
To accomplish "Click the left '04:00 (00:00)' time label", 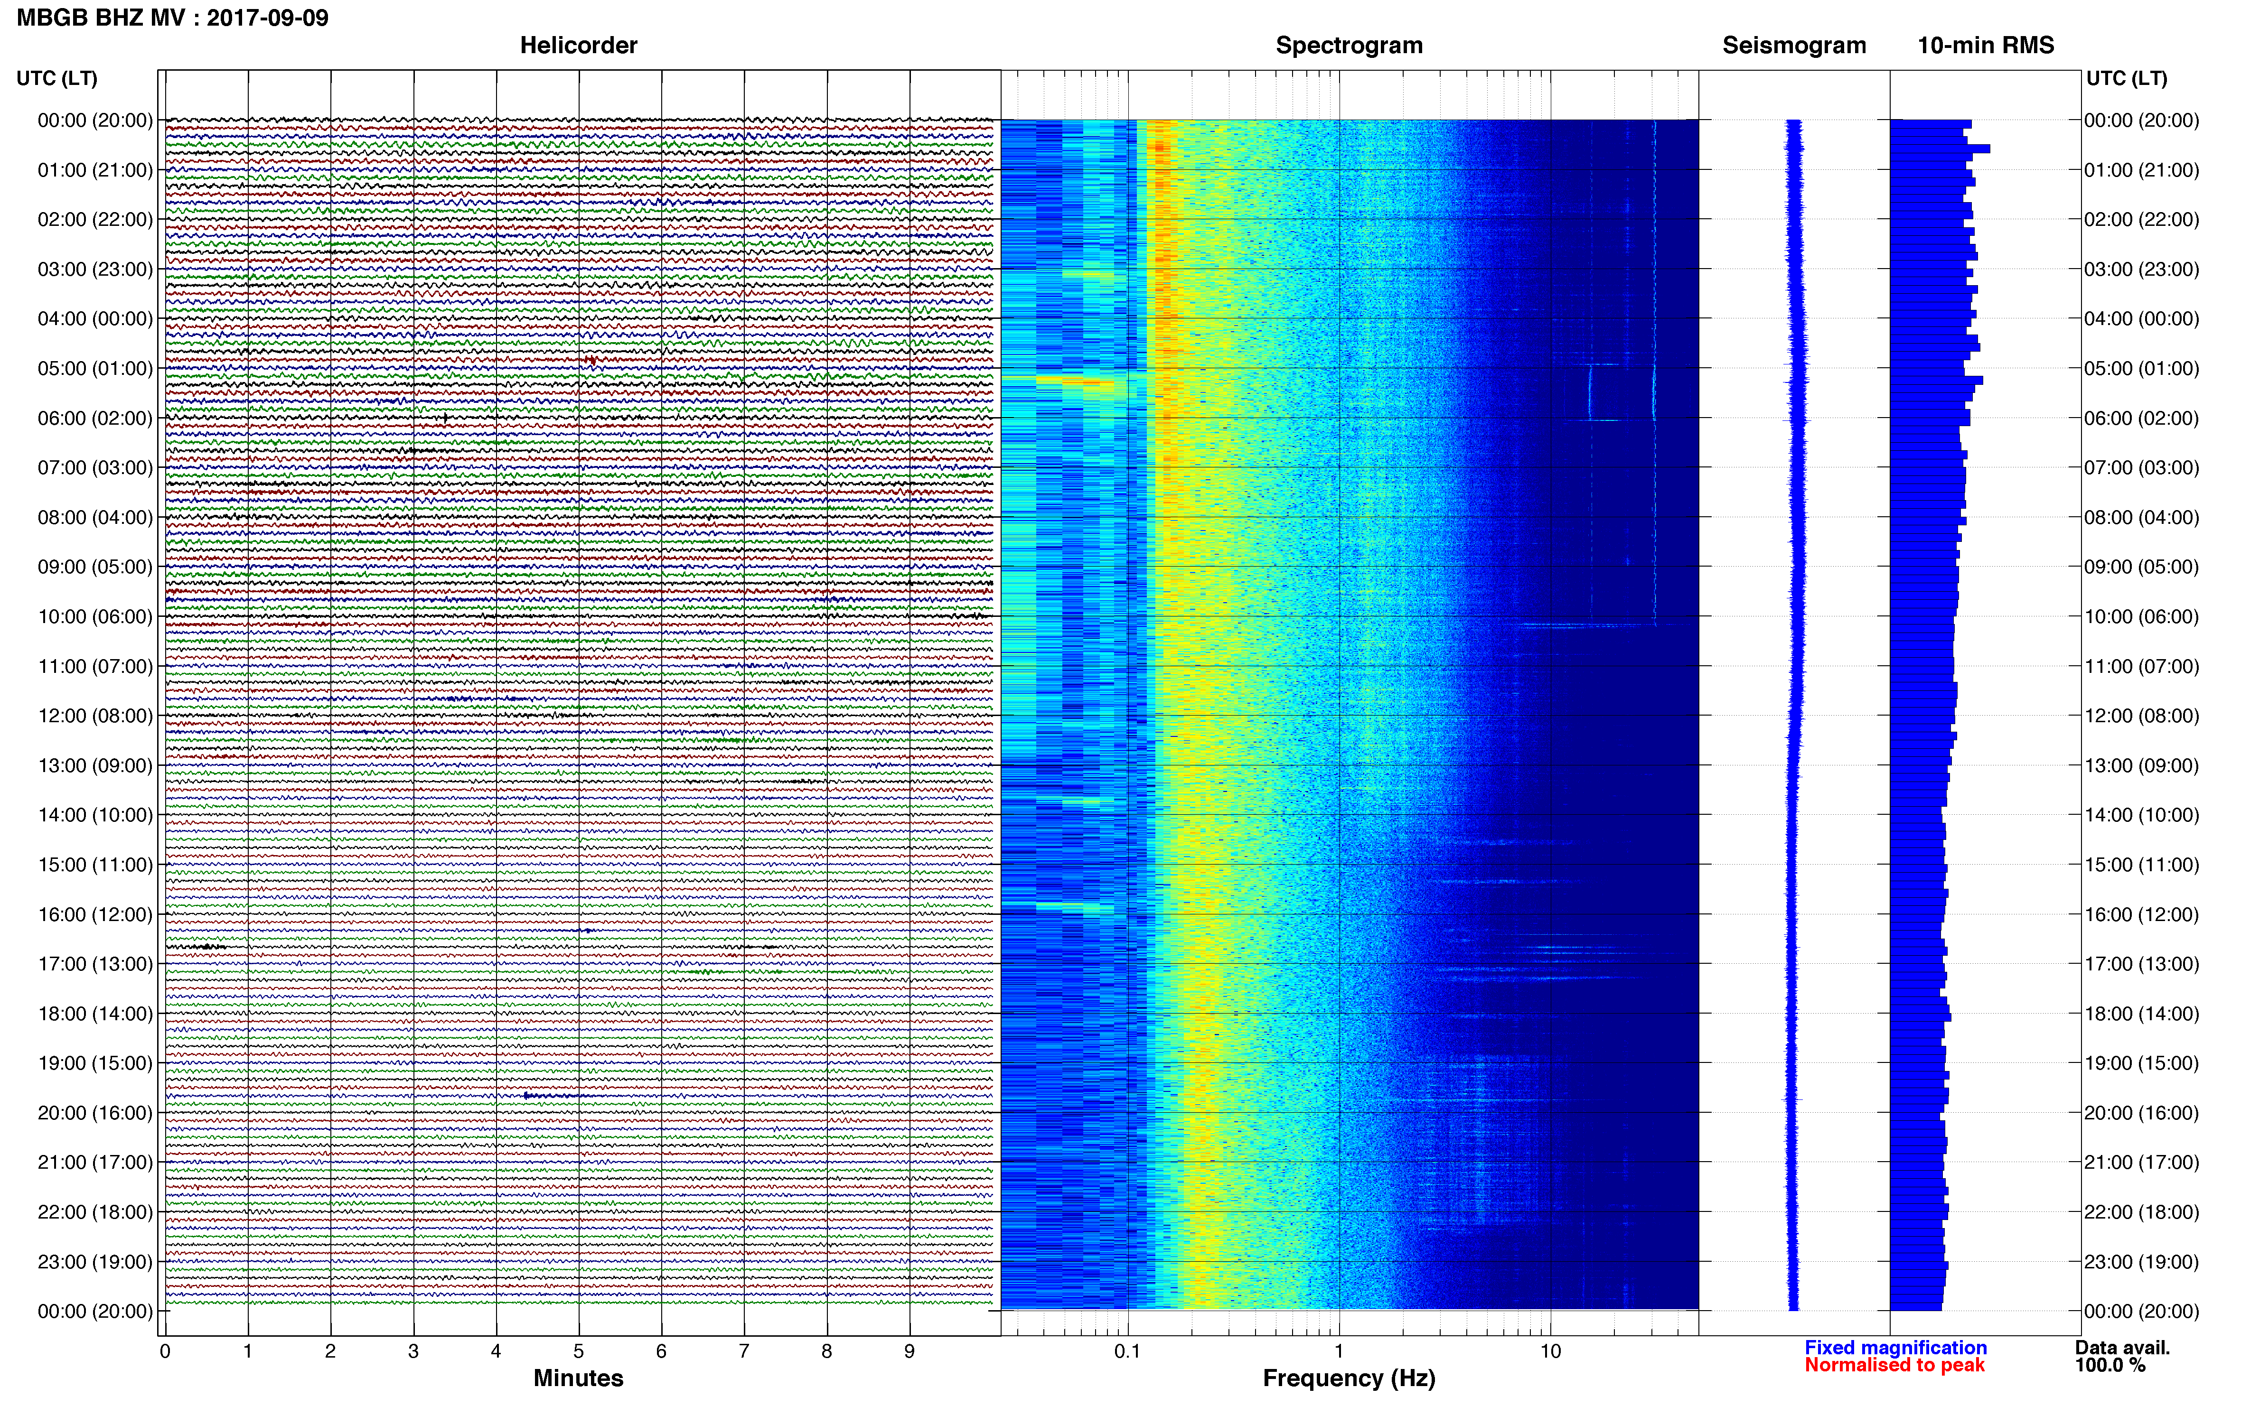I will (95, 319).
